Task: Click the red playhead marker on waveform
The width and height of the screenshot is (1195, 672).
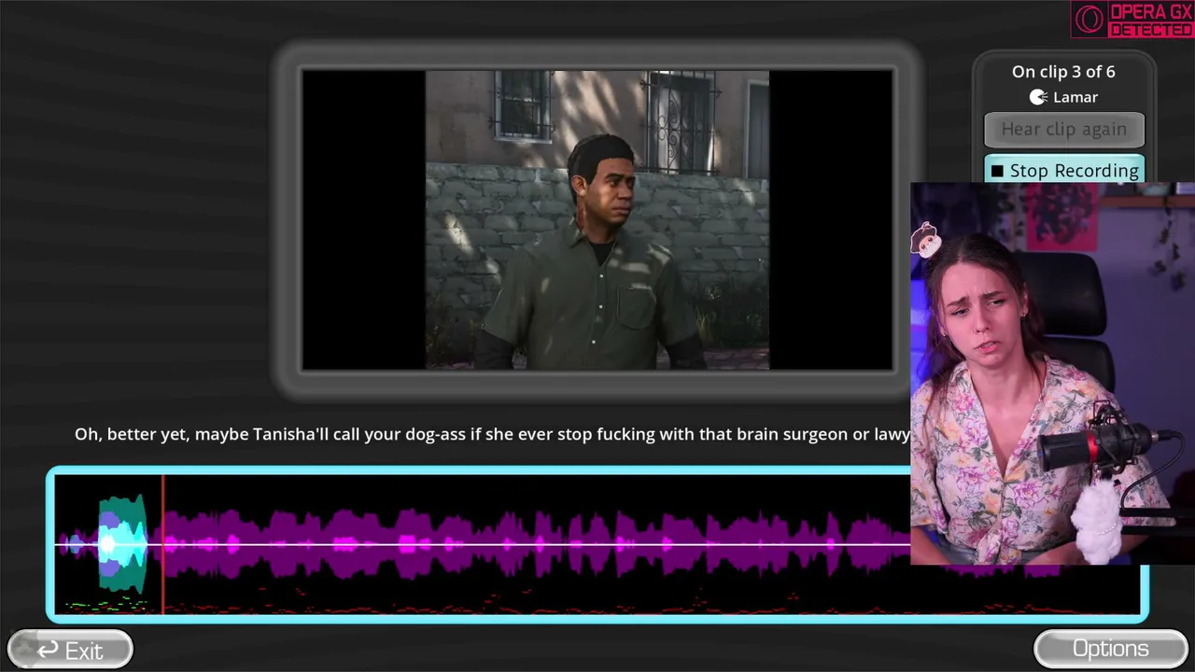Action: 163,544
